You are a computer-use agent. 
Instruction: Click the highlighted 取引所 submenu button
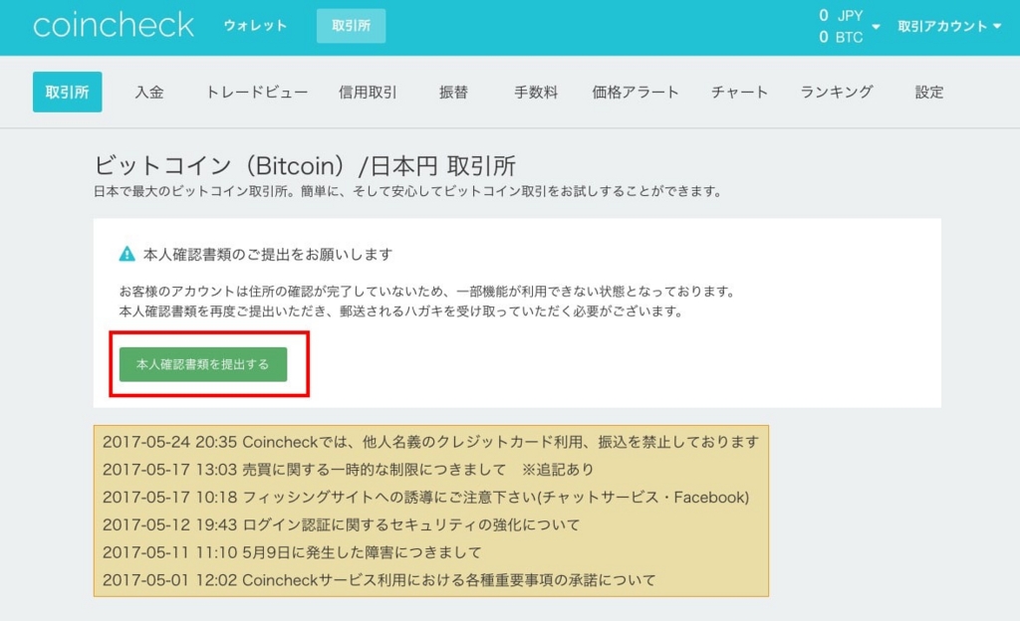click(x=67, y=92)
